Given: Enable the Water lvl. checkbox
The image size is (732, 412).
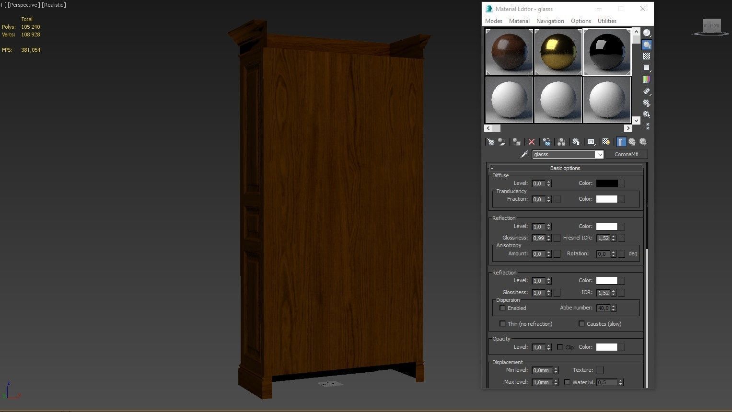Looking at the screenshot, I should (x=567, y=382).
